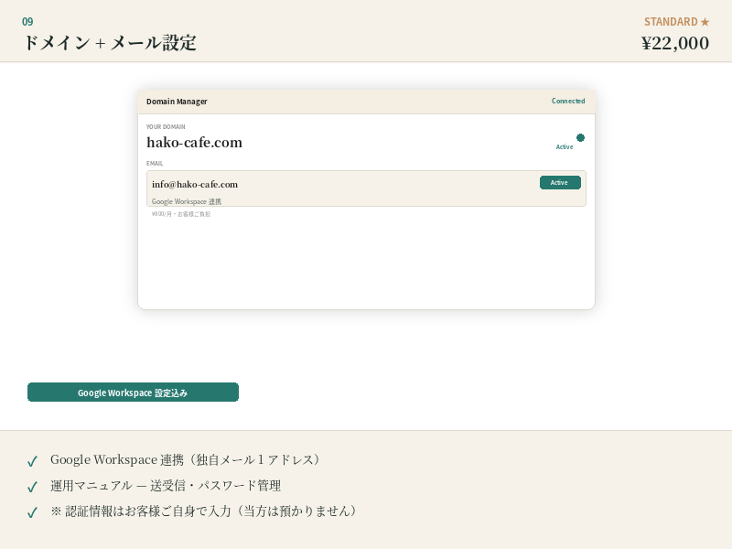Select the 運用マニュアル 送受信・パスワード管理 text
The height and width of the screenshot is (549, 732).
point(166,486)
